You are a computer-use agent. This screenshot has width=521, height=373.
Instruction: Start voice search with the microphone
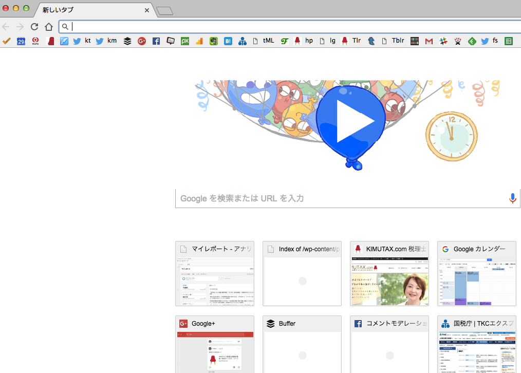pyautogui.click(x=513, y=198)
